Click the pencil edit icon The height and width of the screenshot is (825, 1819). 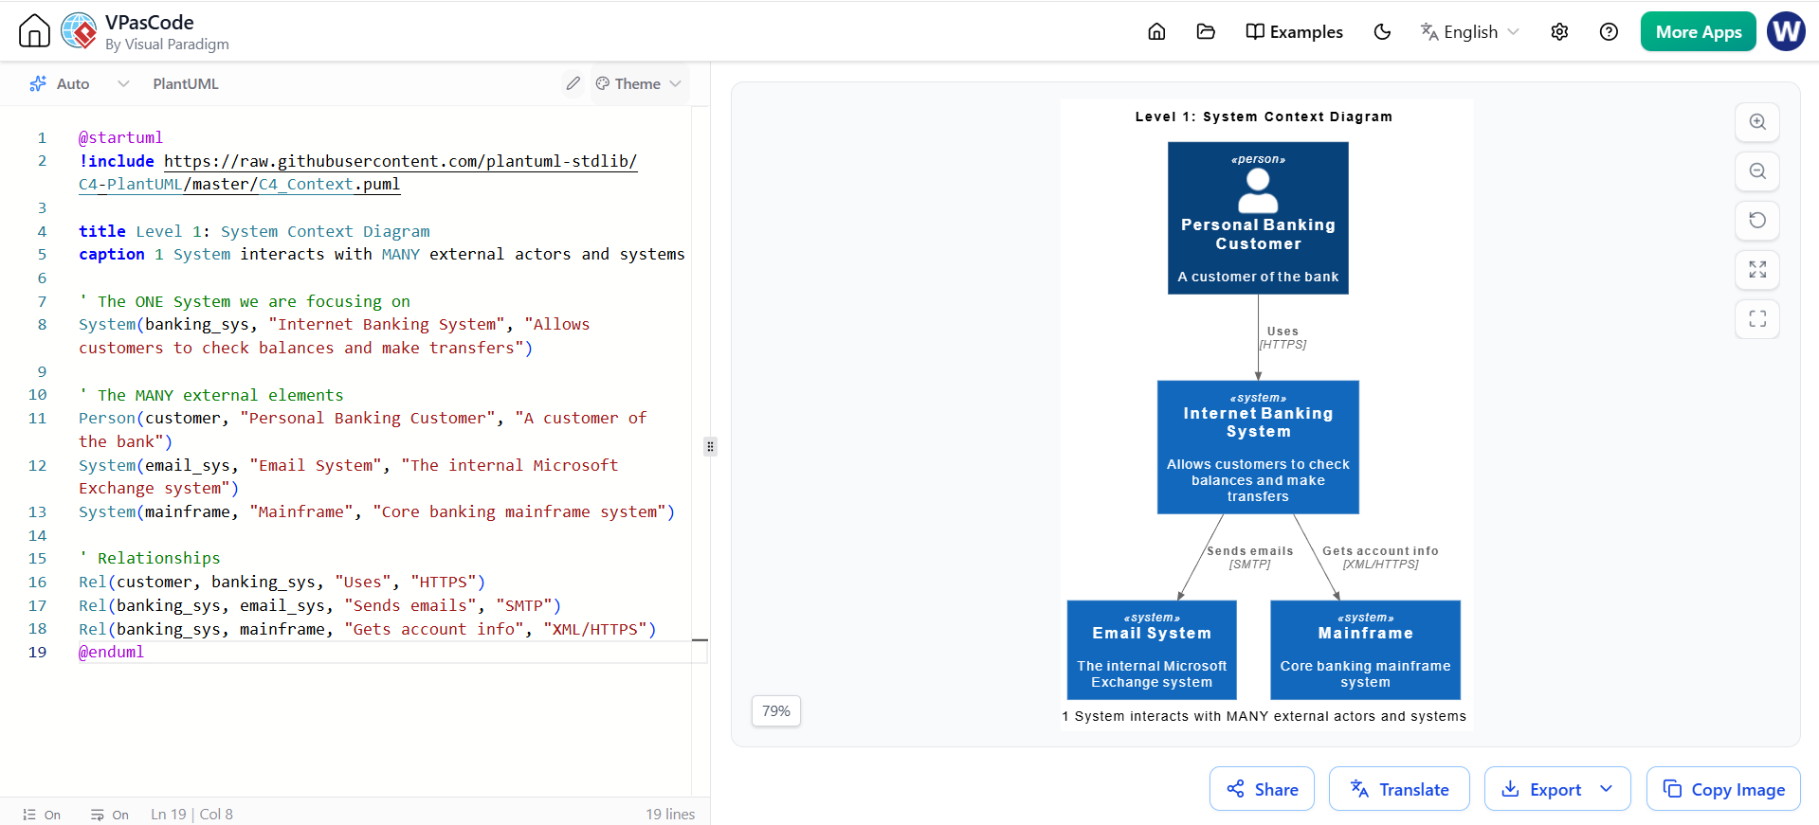[x=573, y=83]
